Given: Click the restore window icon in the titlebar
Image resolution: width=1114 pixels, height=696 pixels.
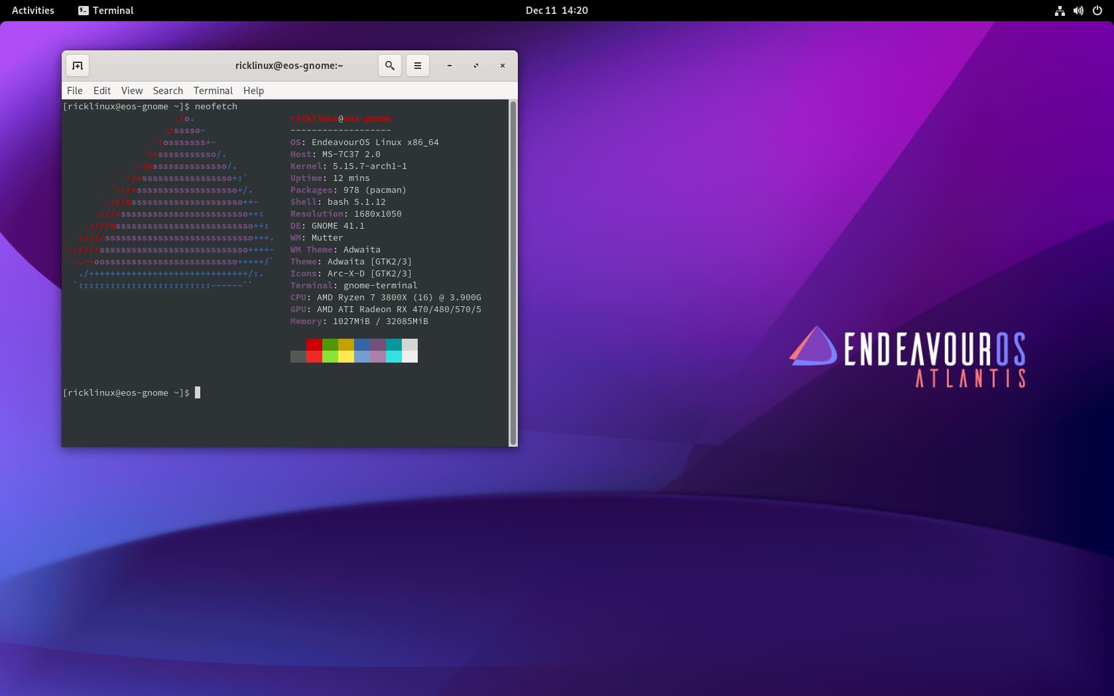Looking at the screenshot, I should click(x=476, y=66).
